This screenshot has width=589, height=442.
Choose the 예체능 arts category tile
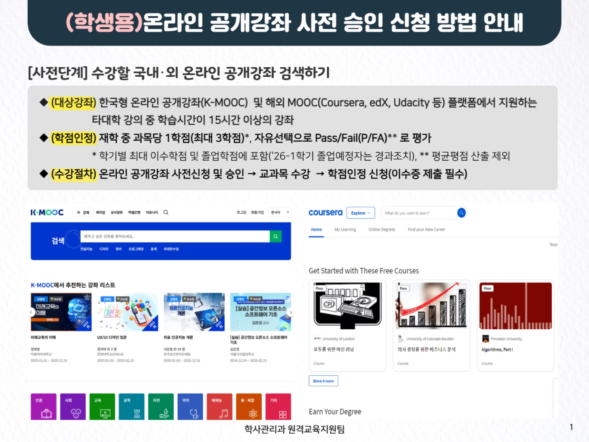[220, 406]
